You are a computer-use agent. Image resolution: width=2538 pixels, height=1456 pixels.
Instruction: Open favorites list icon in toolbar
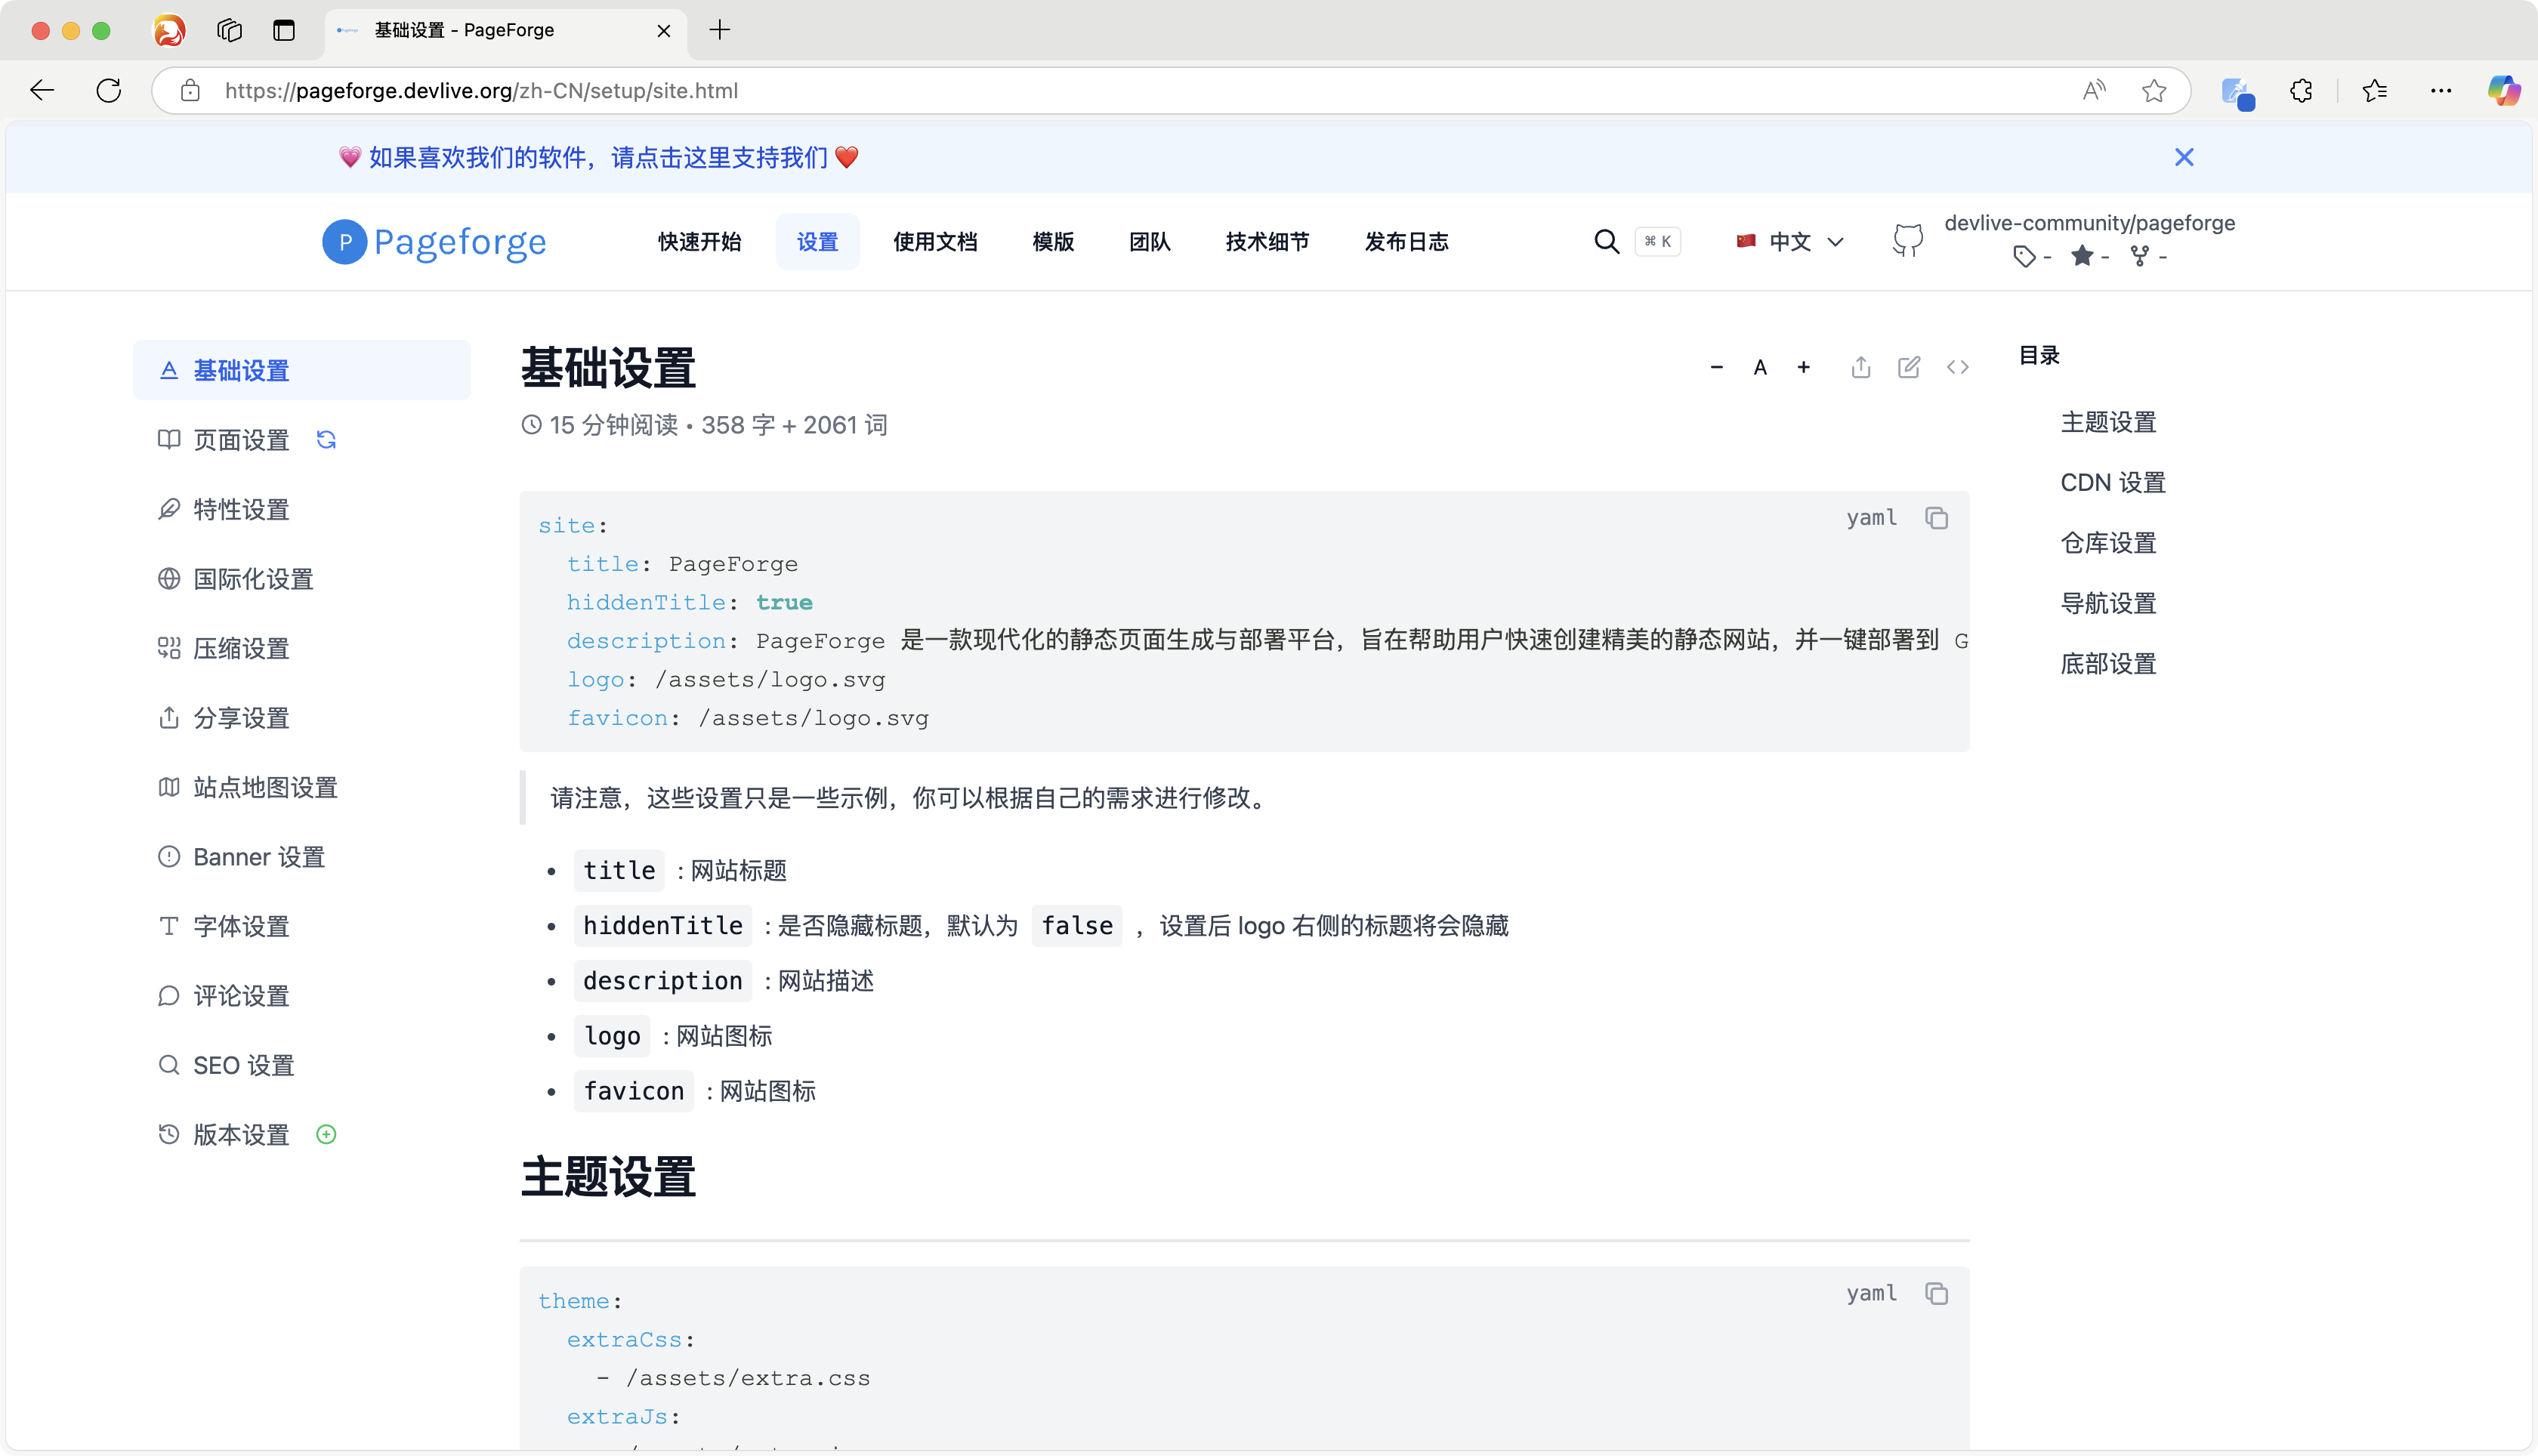pos(2375,91)
